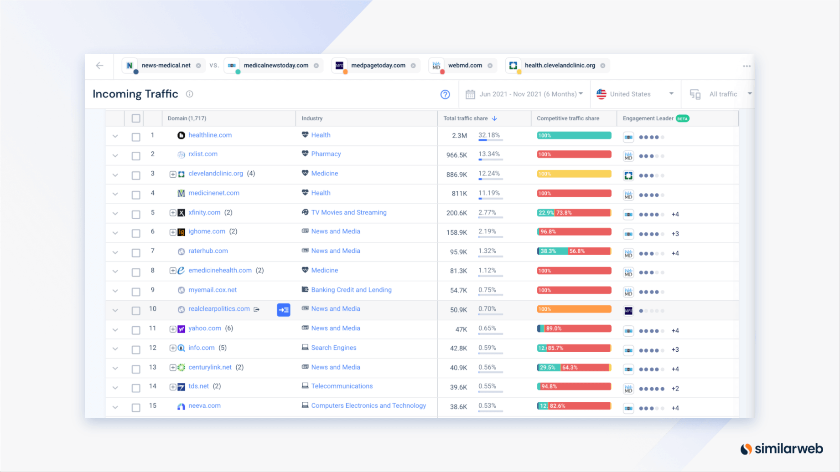Image resolution: width=840 pixels, height=472 pixels.
Task: Expand row 1 healthline.com chevron
Action: (x=115, y=136)
